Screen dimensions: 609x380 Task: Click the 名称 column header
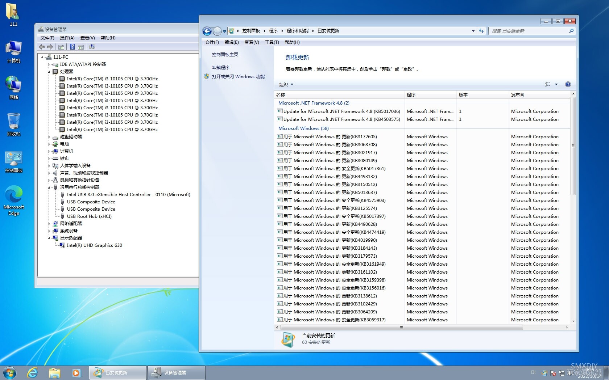[339, 95]
